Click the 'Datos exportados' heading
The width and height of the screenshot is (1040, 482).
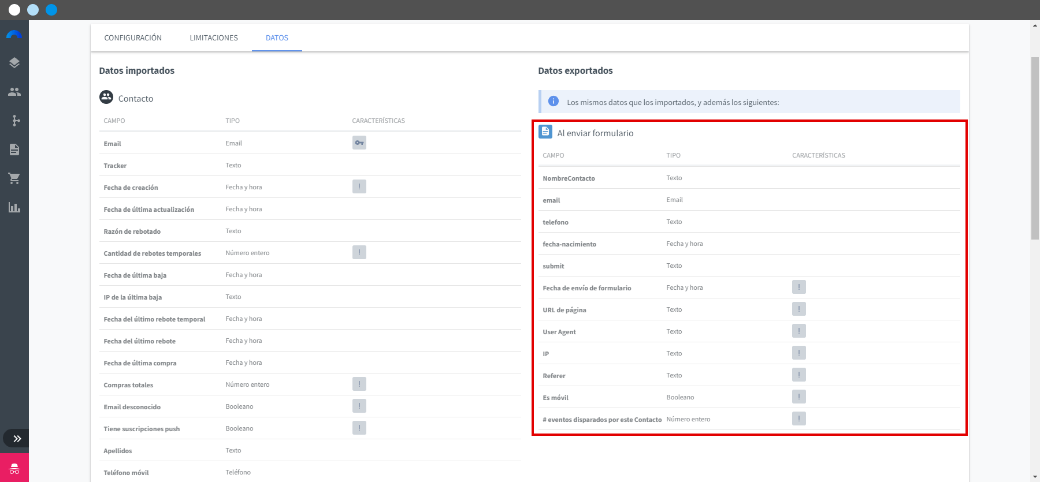point(575,70)
